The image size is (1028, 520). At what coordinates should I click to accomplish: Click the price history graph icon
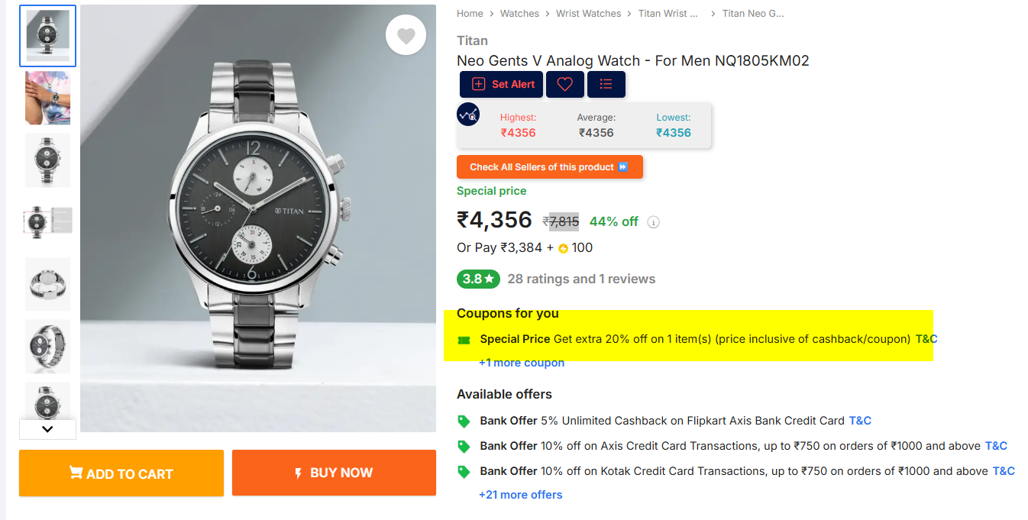point(468,115)
